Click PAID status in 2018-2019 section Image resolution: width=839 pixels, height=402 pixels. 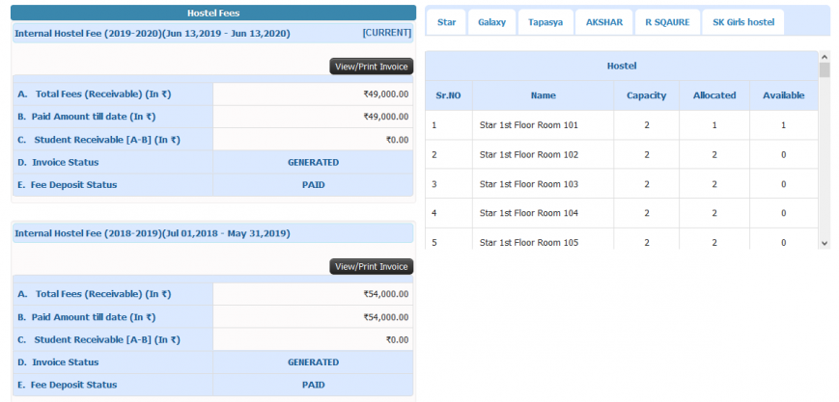(x=313, y=385)
